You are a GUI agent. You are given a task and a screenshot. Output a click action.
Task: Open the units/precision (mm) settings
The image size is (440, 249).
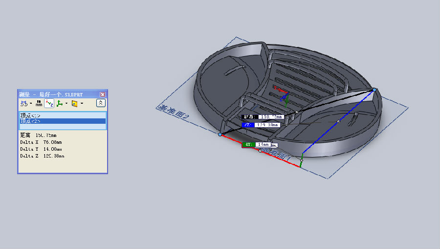[39, 103]
